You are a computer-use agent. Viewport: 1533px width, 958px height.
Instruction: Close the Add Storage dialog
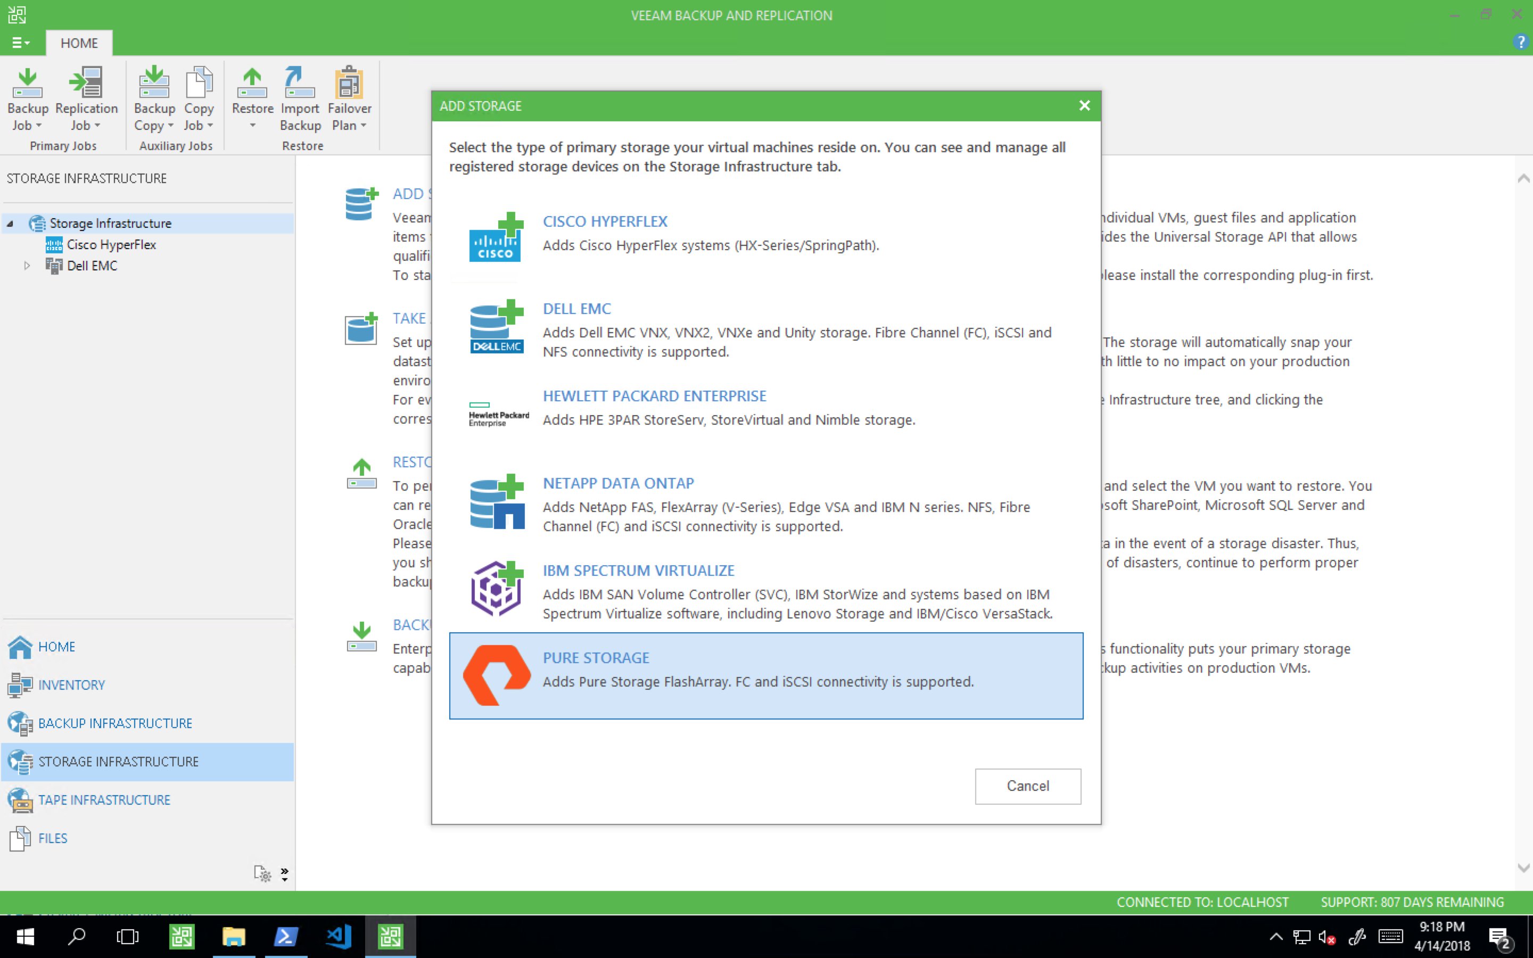pyautogui.click(x=1084, y=105)
